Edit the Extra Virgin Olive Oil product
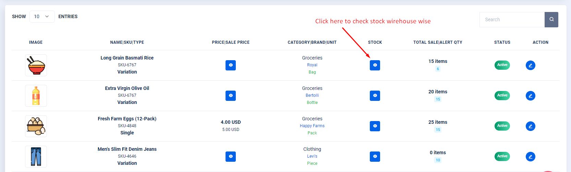 (x=530, y=96)
